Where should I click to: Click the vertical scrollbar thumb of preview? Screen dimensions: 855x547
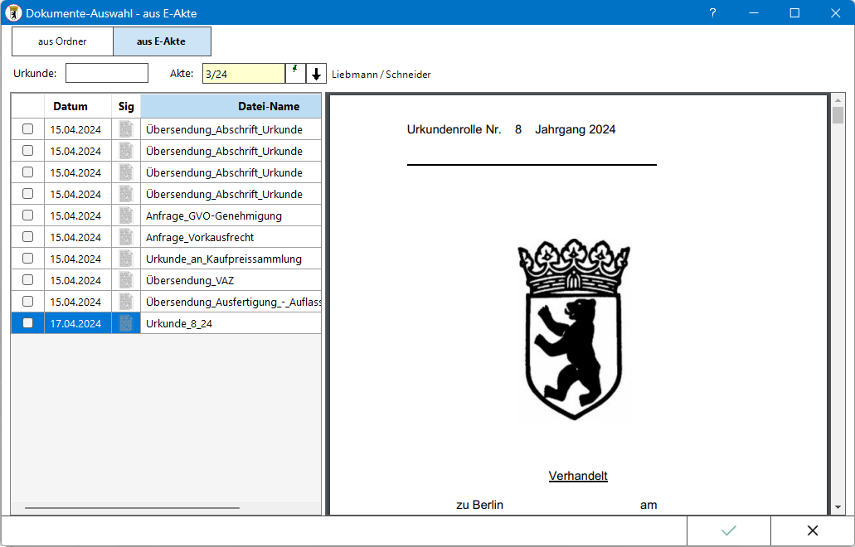tap(838, 115)
